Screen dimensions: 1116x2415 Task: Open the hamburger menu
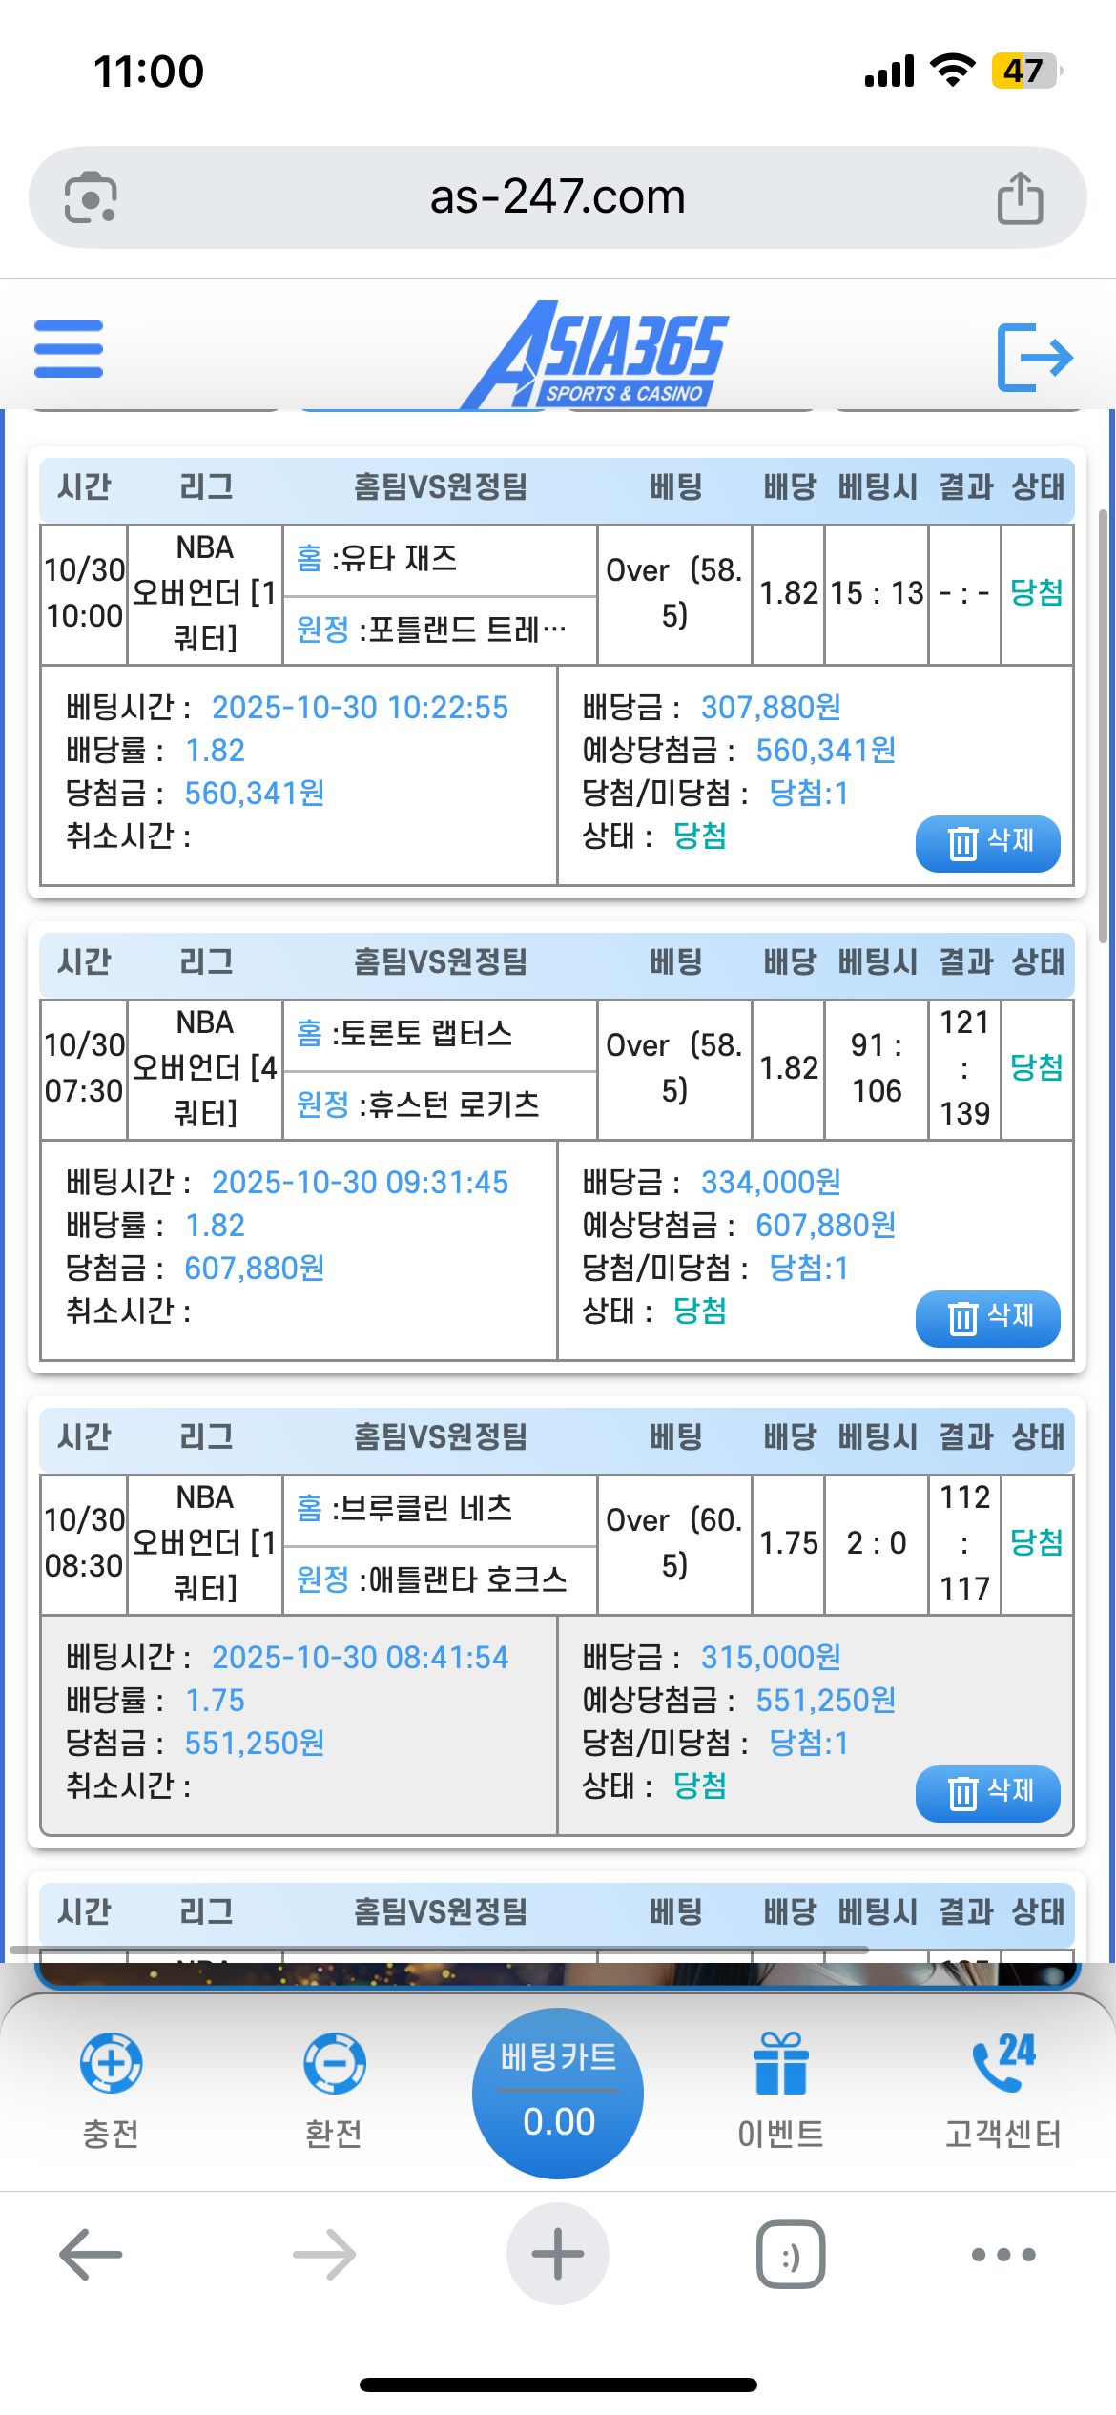pos(69,349)
